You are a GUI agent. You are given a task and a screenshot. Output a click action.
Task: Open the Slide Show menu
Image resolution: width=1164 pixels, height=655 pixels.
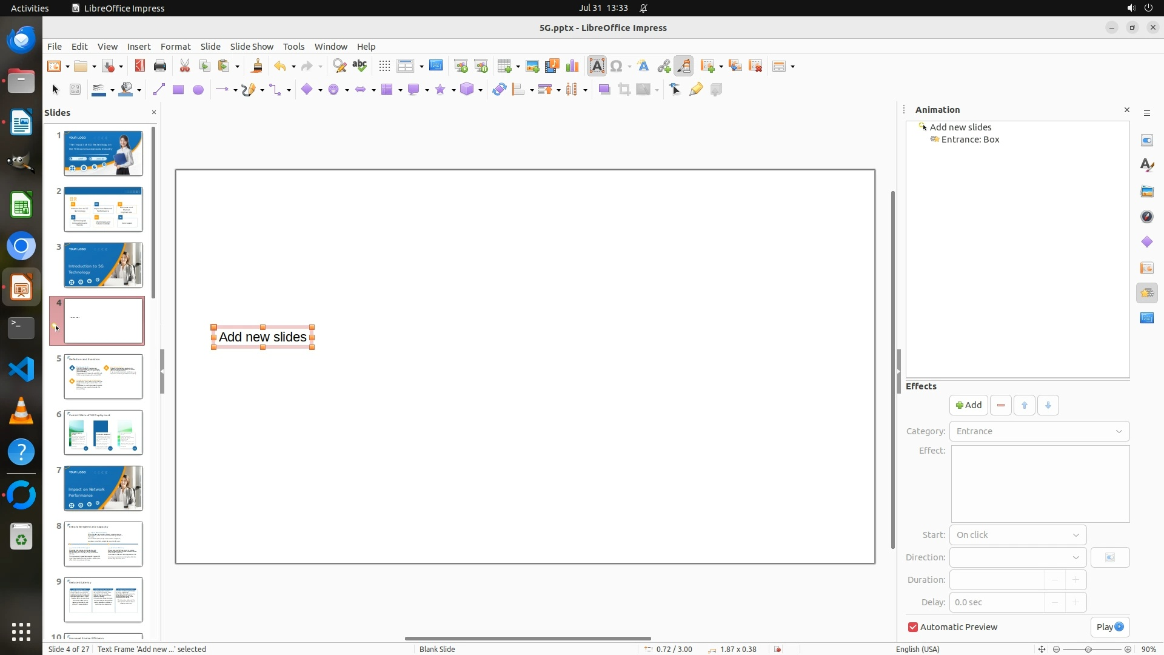click(252, 47)
